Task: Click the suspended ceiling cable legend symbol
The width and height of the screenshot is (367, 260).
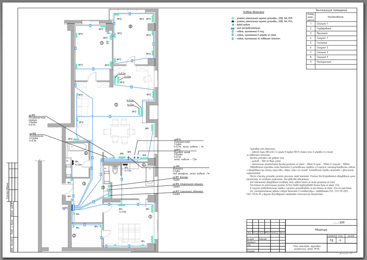Action: coord(232,38)
